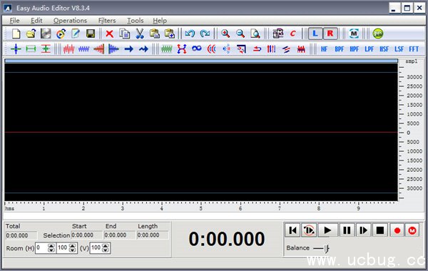Viewport: 428px width, 271px height.
Task: Click the circular play loop button
Action: point(309,230)
